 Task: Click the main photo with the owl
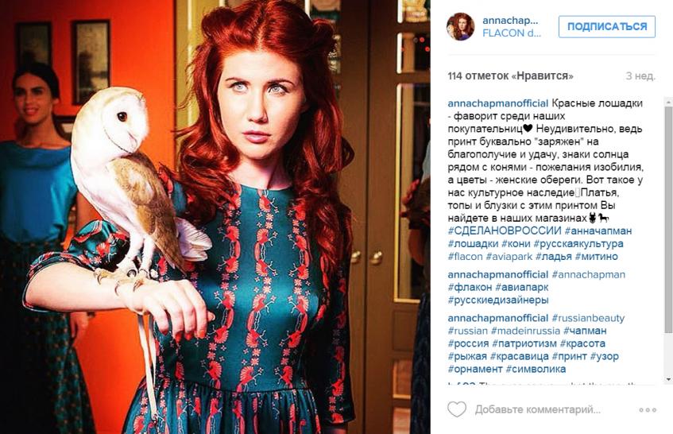[215, 217]
